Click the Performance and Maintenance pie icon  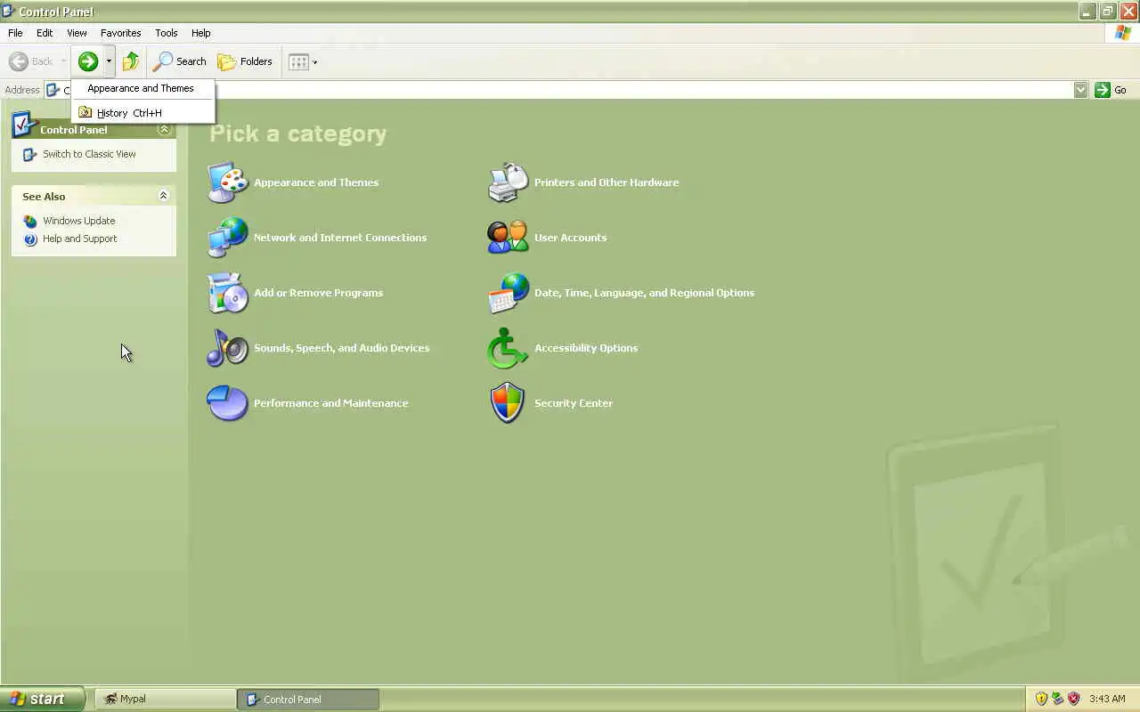(228, 403)
